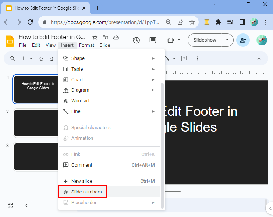
Task: Open the comments history panel
Action: (153, 40)
